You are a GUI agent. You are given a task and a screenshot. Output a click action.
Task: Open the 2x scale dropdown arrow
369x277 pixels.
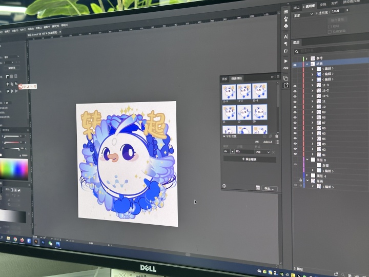[x=232, y=152]
